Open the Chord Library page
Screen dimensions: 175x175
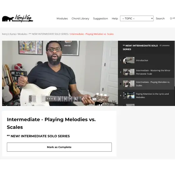coord(80,18)
